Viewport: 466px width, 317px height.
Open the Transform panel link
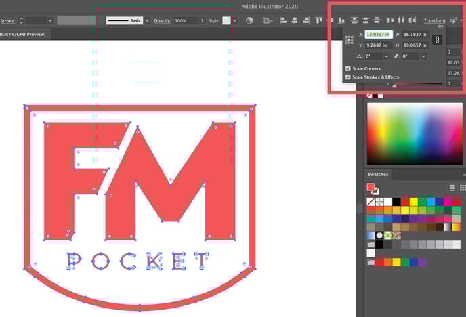(434, 20)
